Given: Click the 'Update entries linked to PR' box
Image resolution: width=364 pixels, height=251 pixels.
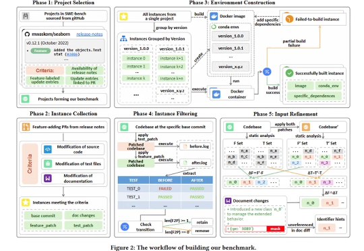Looking at the screenshot, I should (84, 80).
